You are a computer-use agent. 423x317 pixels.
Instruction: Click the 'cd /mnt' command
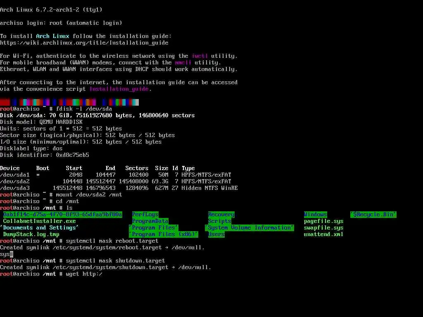[68, 201]
